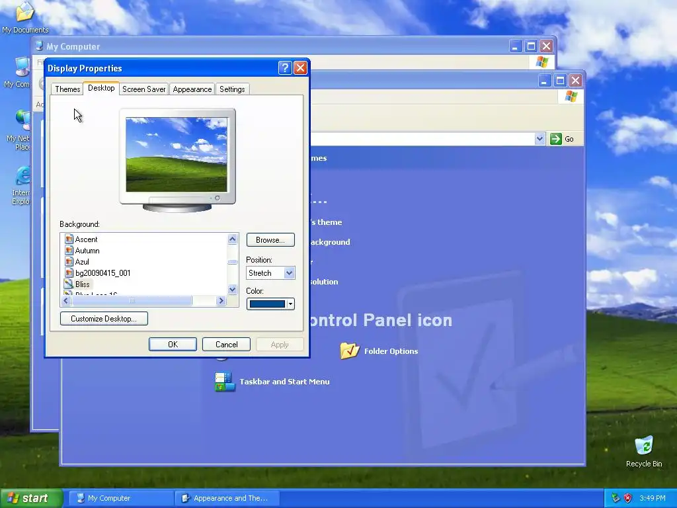Image resolution: width=677 pixels, height=508 pixels.
Task: Click the network connection tray icon
Action: pos(616,498)
